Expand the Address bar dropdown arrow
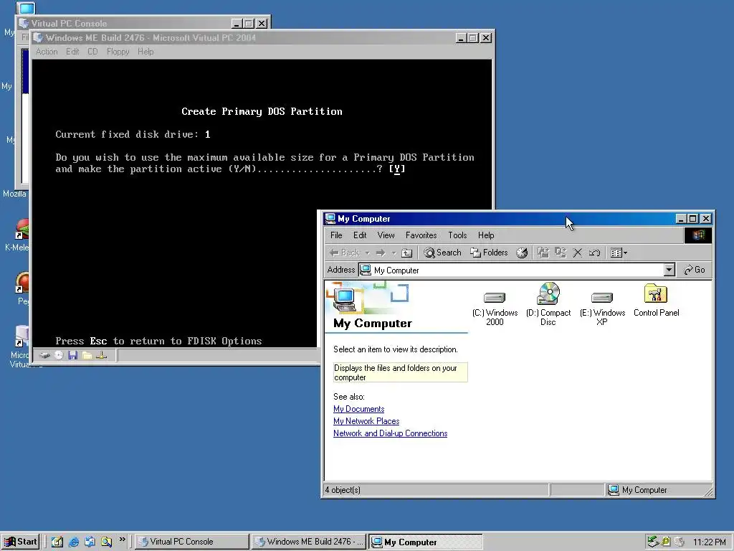Screen dimensions: 734x551 (x=669, y=270)
